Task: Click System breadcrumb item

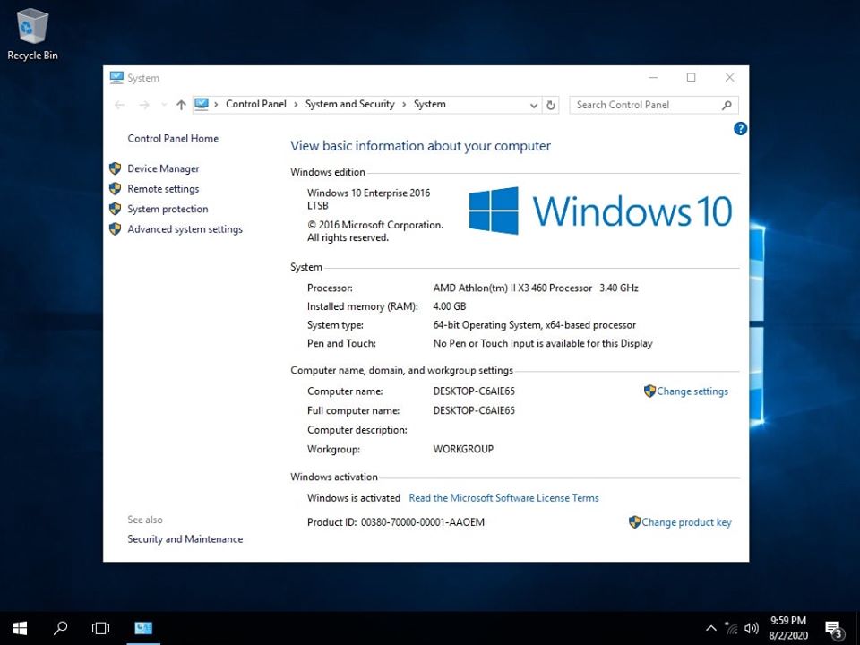Action: 429,104
